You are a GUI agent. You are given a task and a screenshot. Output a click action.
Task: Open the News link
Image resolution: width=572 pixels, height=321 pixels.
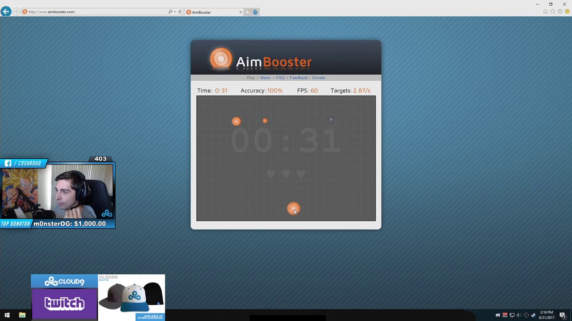point(265,78)
